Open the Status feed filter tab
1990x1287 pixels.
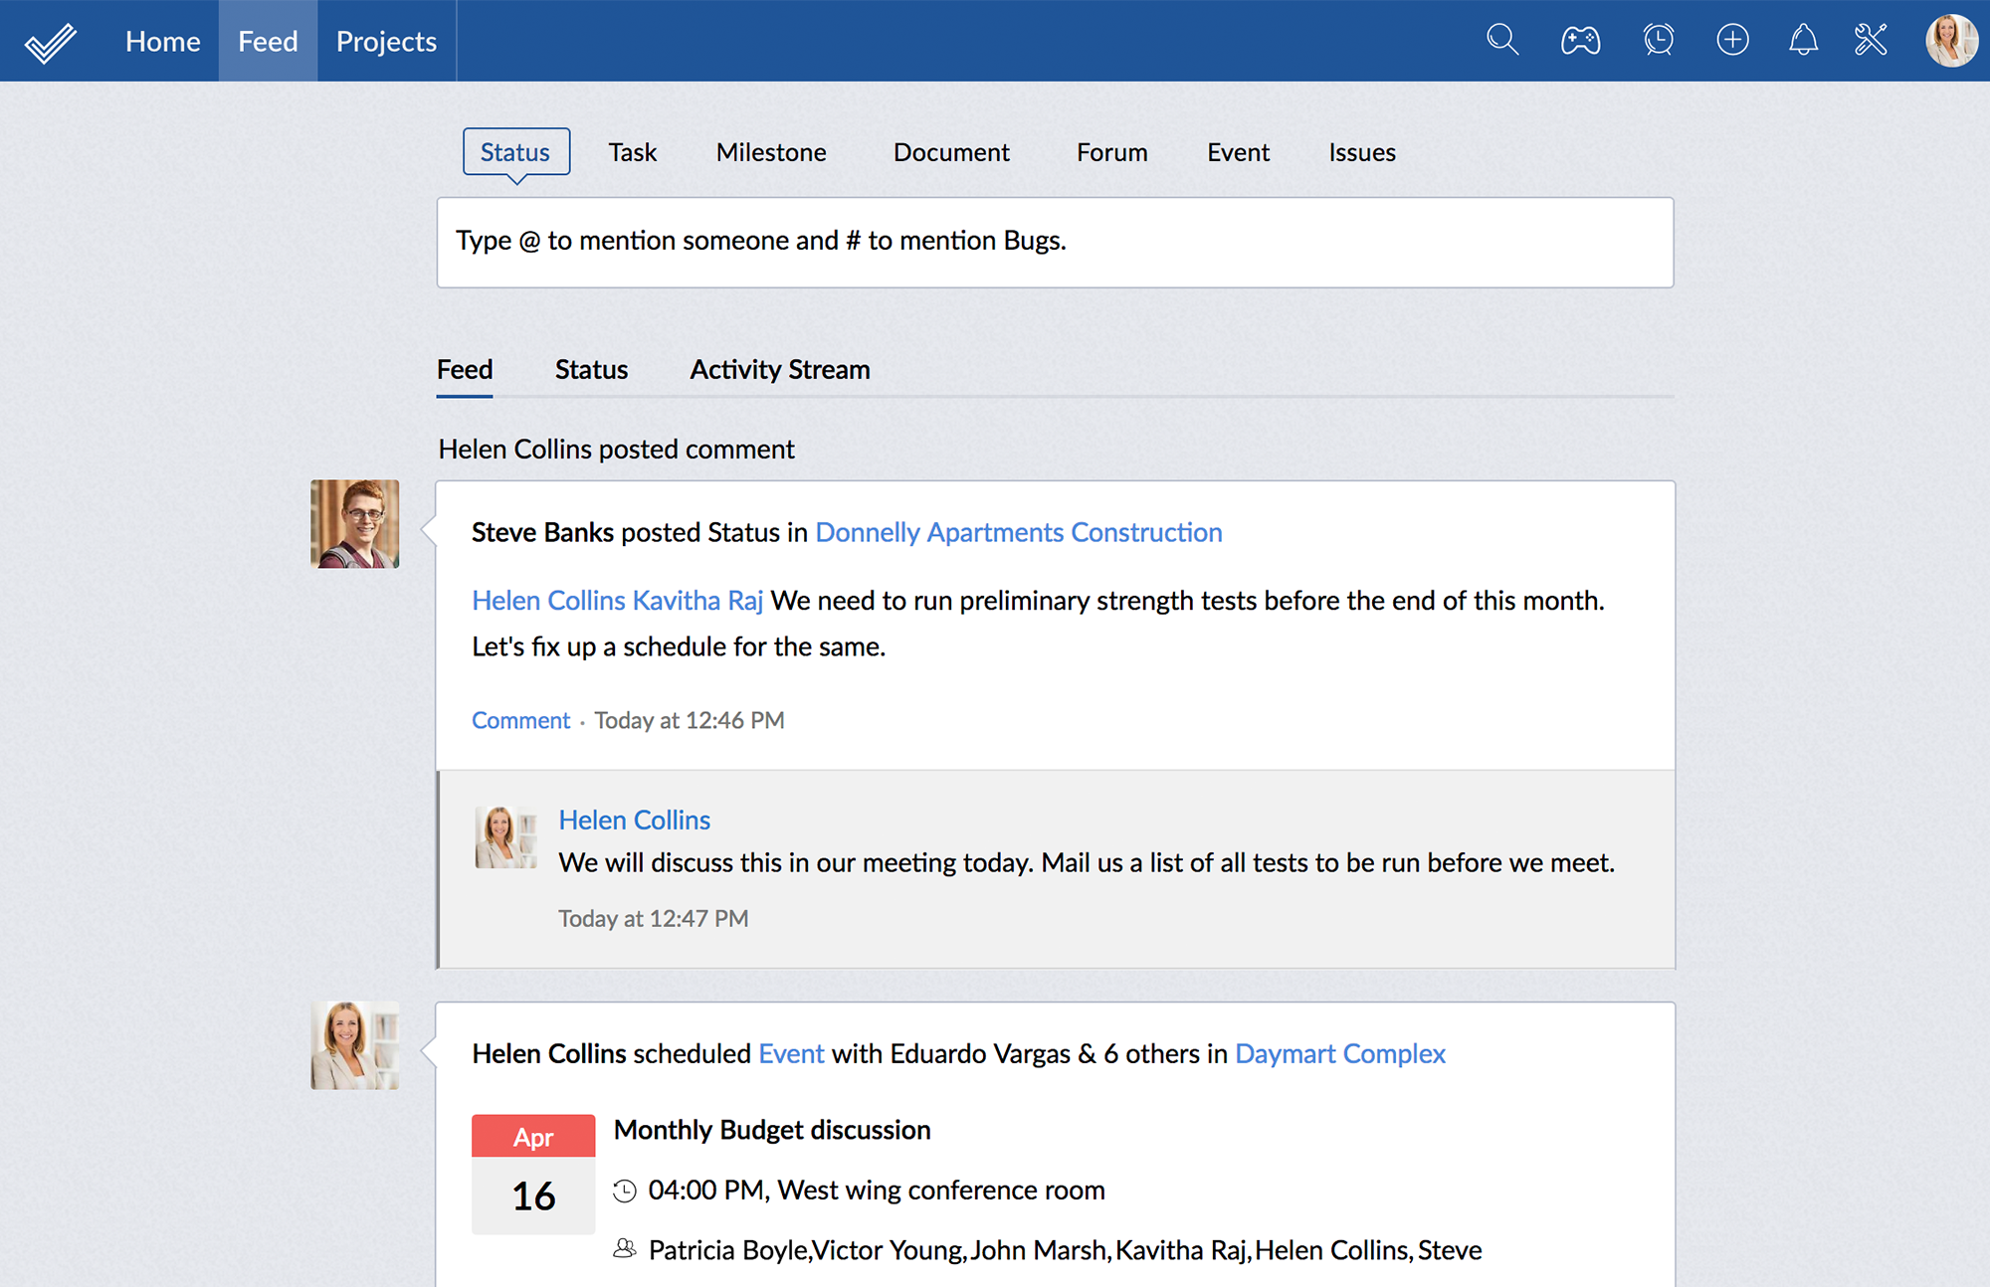[x=591, y=370]
